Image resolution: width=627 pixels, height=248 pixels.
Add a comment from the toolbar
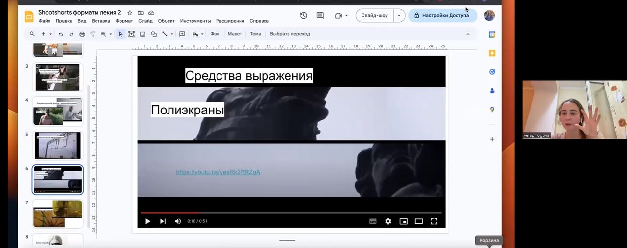tap(182, 34)
